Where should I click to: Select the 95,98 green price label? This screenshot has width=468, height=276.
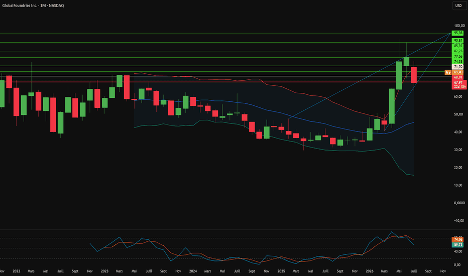coord(458,33)
